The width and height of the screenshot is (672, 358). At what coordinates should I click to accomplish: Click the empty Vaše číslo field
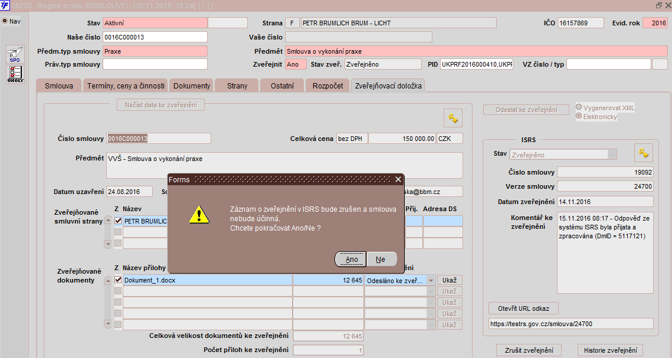359,37
